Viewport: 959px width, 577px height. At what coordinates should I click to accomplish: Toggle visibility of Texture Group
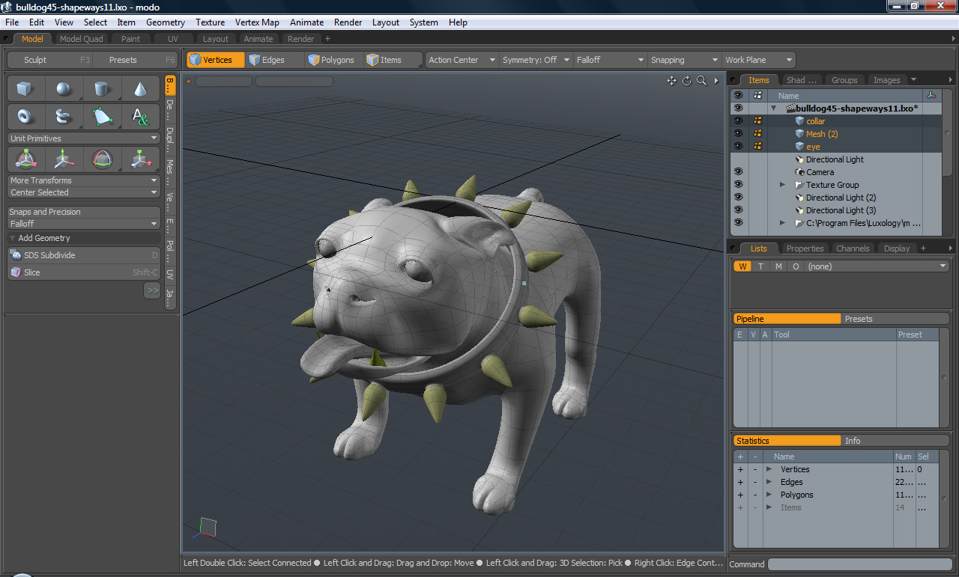coord(738,185)
